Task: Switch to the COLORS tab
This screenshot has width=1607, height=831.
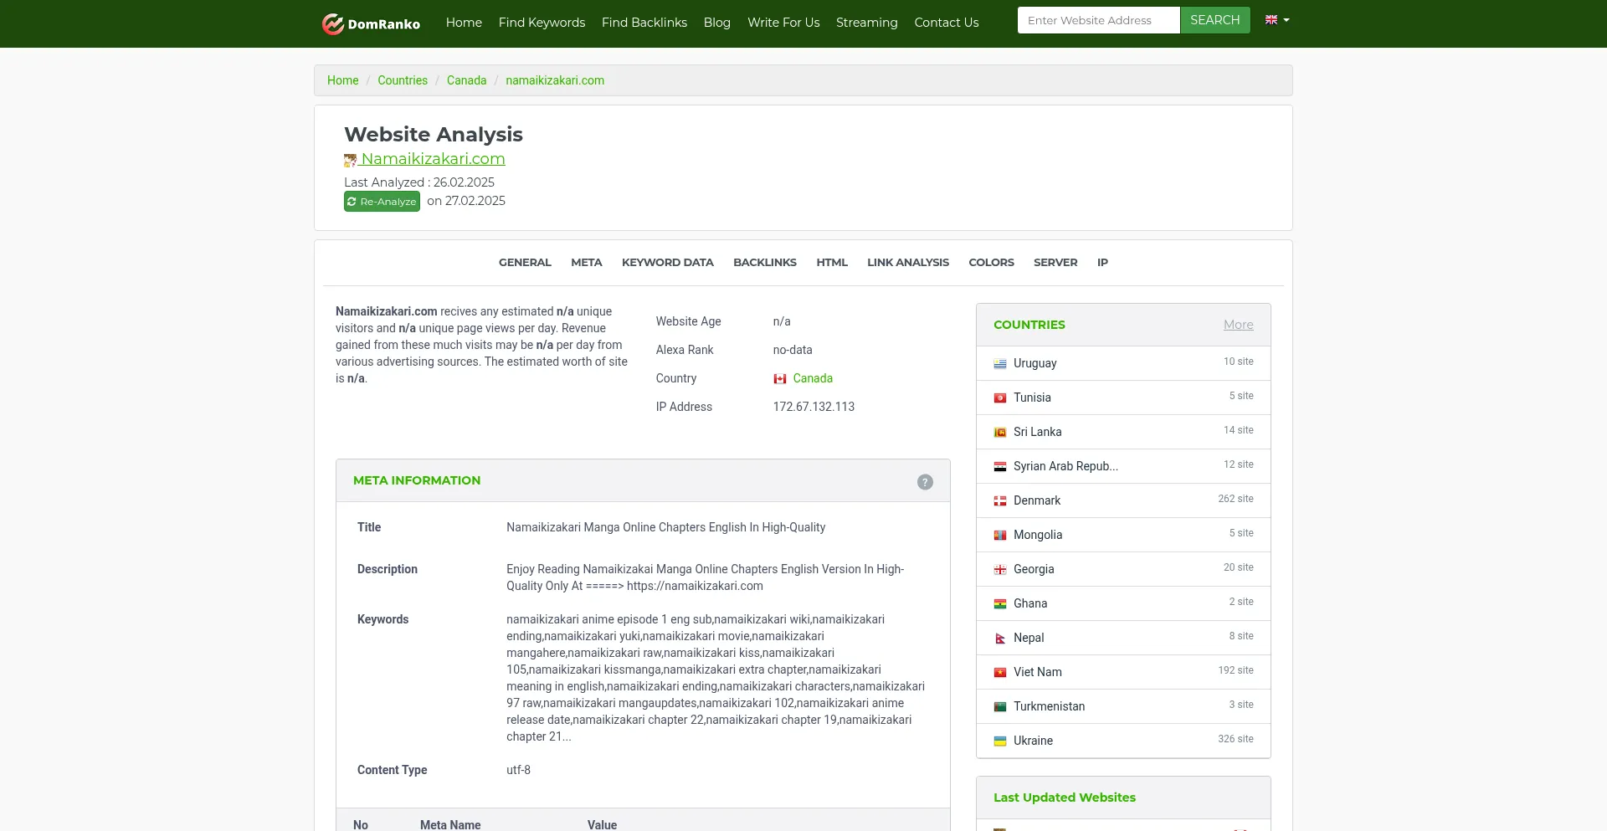Action: tap(992, 263)
